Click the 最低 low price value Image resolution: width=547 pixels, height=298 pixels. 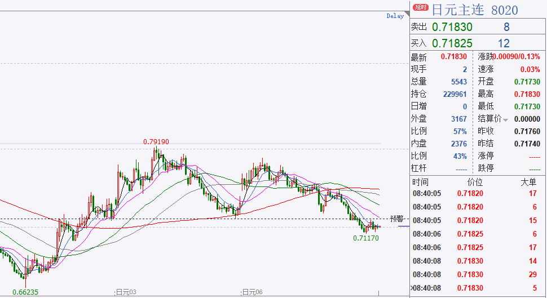click(527, 106)
